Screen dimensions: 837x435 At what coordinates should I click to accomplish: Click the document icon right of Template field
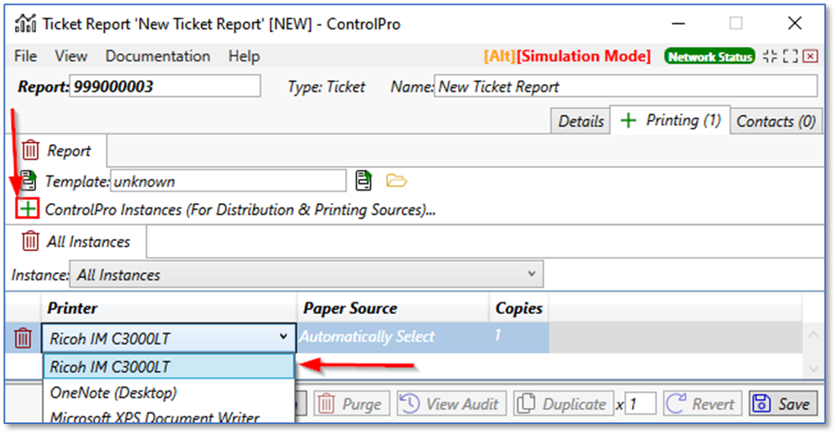[363, 181]
